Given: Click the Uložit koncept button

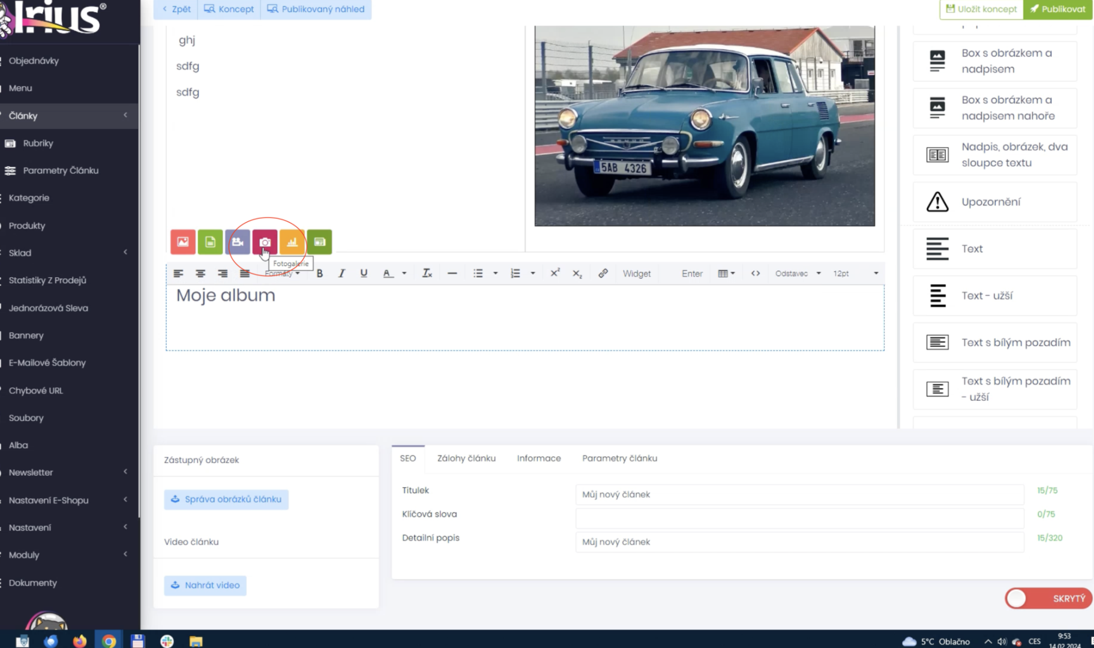Looking at the screenshot, I should [981, 9].
